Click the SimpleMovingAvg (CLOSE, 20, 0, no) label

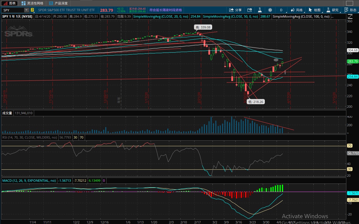[161, 16]
